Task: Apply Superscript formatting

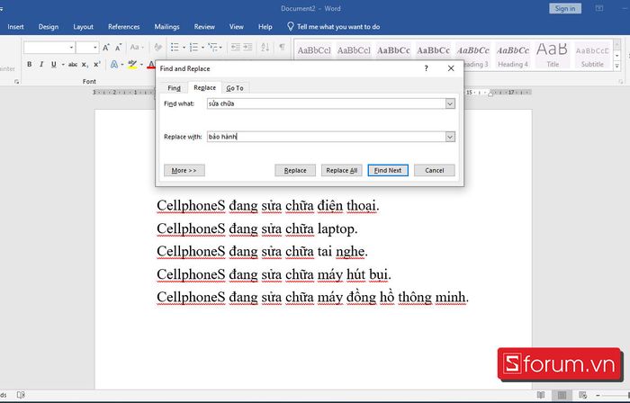Action: (x=97, y=64)
